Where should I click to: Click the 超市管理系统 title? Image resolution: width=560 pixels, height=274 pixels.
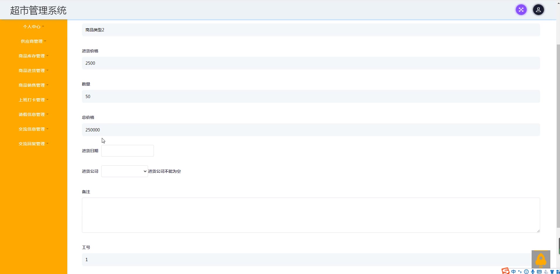(38, 11)
